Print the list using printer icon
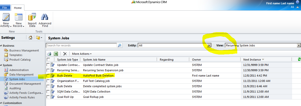The image size is (301, 106). tap(49, 54)
